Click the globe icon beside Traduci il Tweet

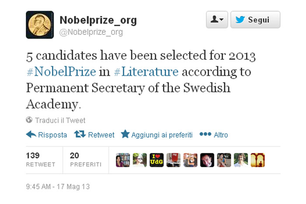pos(29,120)
